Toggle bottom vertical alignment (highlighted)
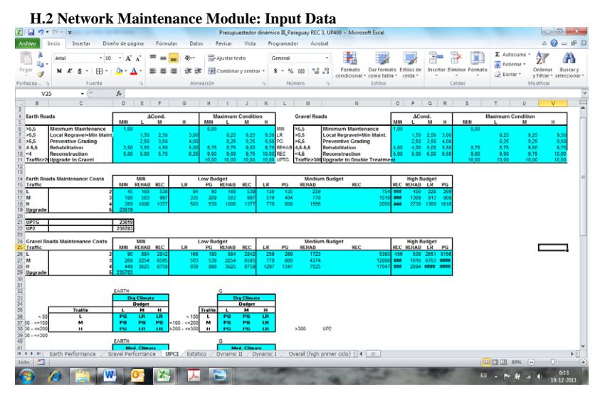 (174, 58)
